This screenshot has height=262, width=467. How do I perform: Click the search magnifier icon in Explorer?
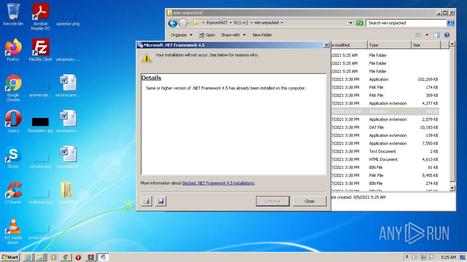[x=451, y=23]
